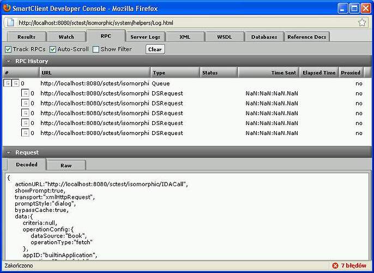374x273 pixels.
Task: Sort by the Elapsed Time column header
Action: pos(319,73)
